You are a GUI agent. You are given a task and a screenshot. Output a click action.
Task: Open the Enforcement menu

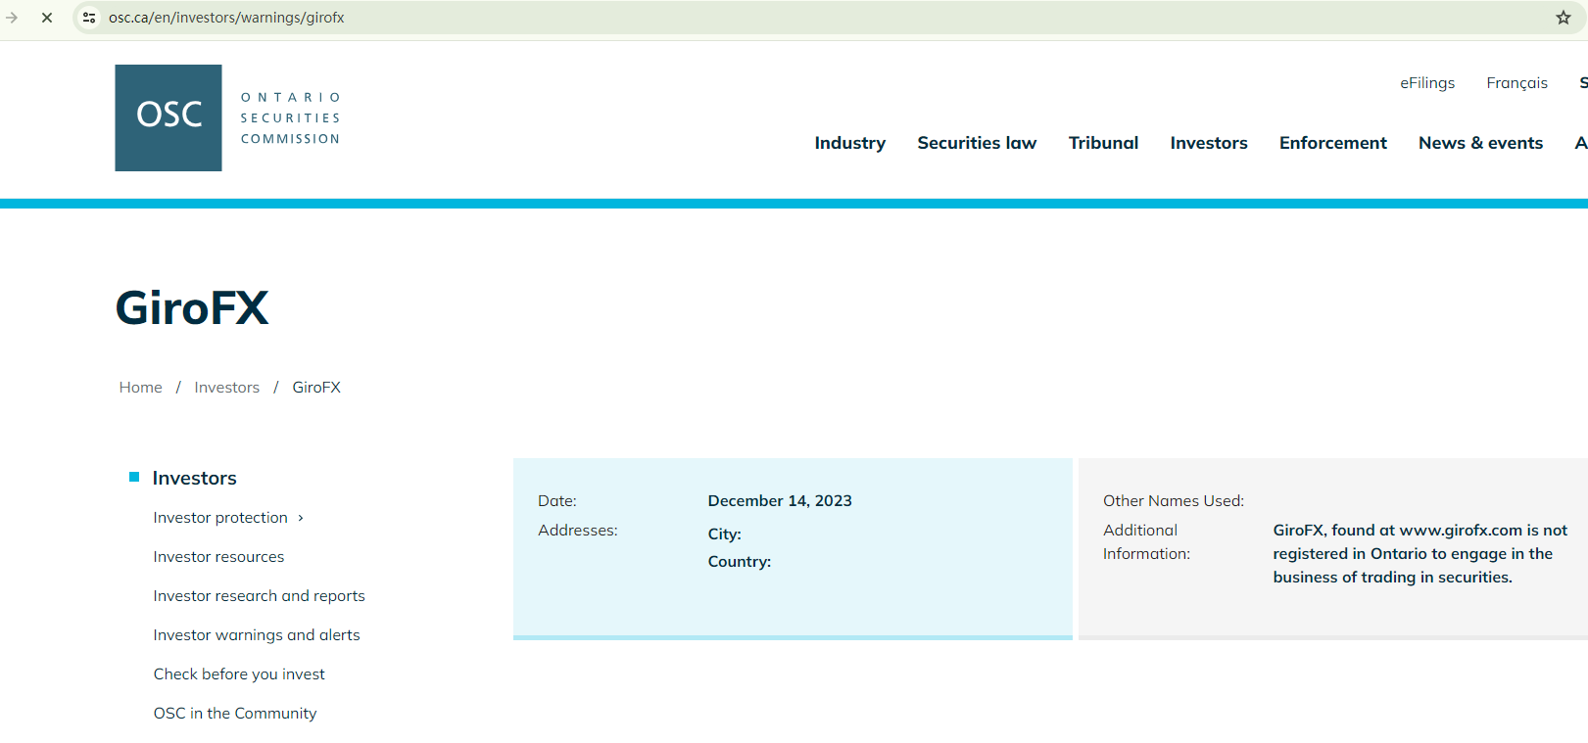[x=1333, y=143]
